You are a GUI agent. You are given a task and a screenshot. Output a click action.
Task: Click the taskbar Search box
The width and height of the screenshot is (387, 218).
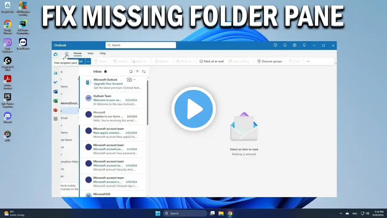click(x=185, y=213)
